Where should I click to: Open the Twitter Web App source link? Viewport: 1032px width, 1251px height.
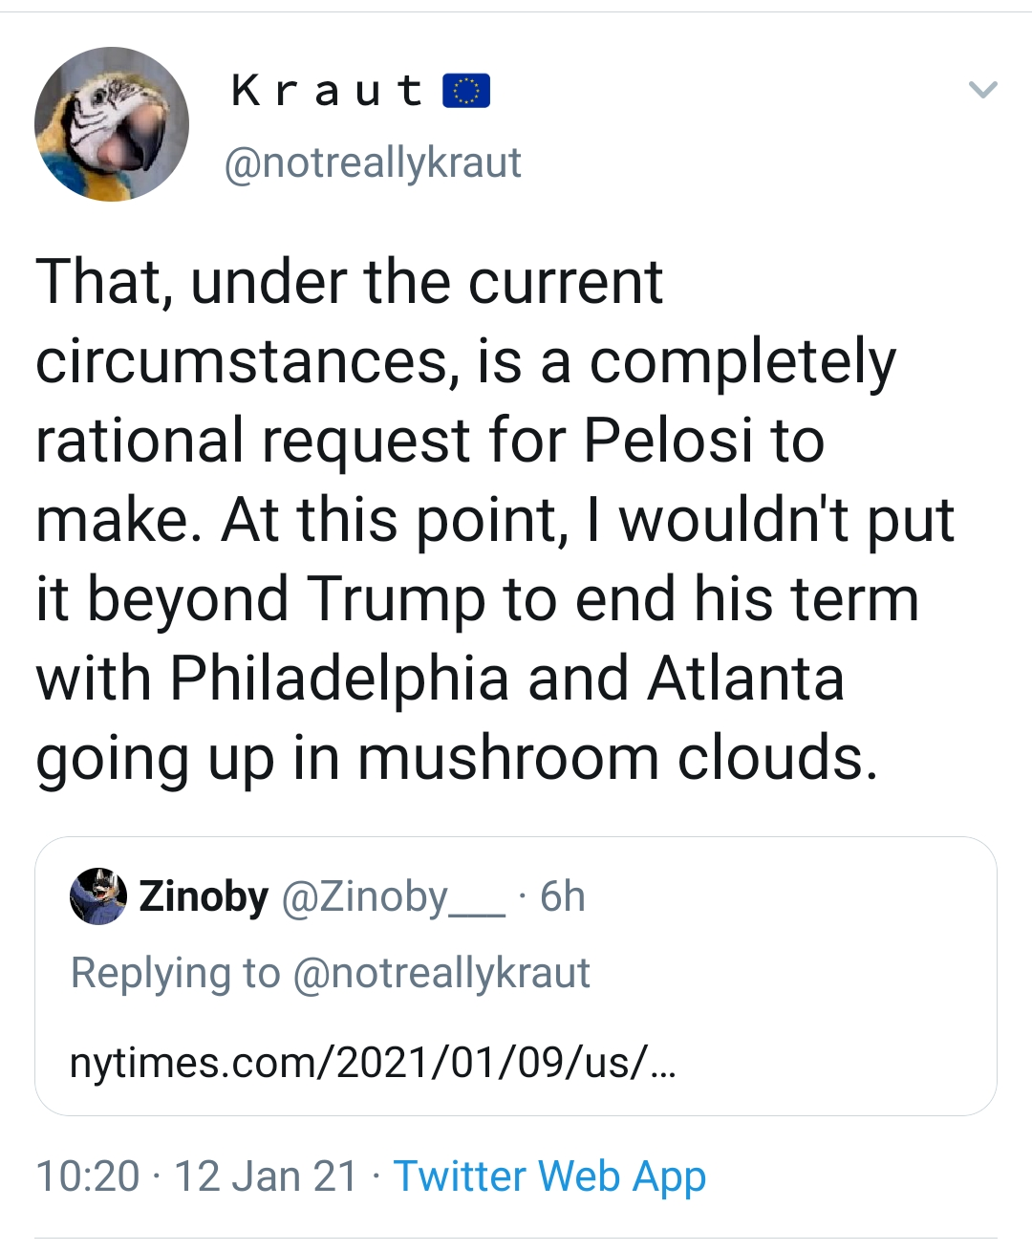pos(549,1176)
